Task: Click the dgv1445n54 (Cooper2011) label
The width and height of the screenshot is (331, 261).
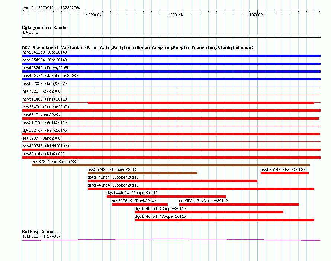Action: point(160,209)
